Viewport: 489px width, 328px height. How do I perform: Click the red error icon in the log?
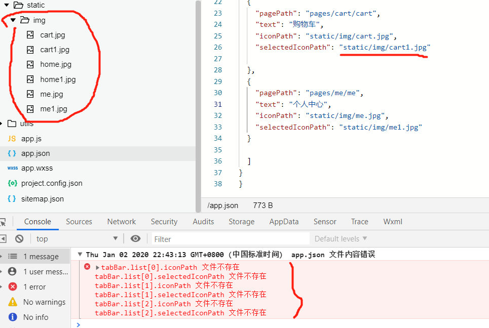click(x=87, y=267)
